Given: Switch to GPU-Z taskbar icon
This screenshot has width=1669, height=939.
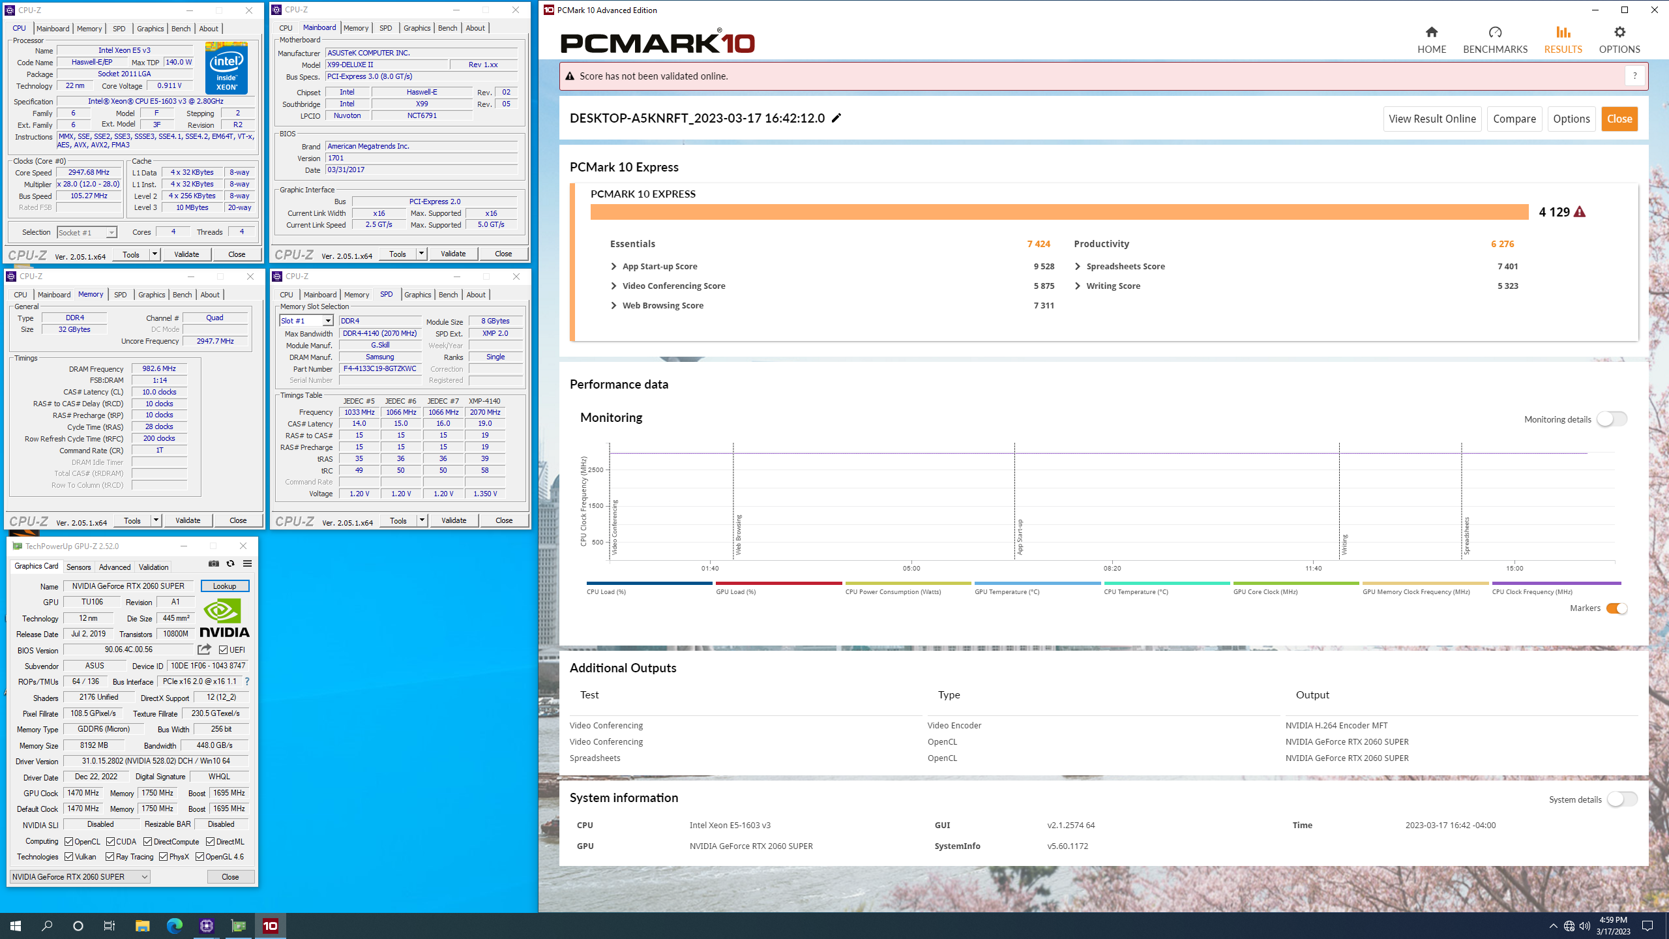Looking at the screenshot, I should pyautogui.click(x=239, y=926).
